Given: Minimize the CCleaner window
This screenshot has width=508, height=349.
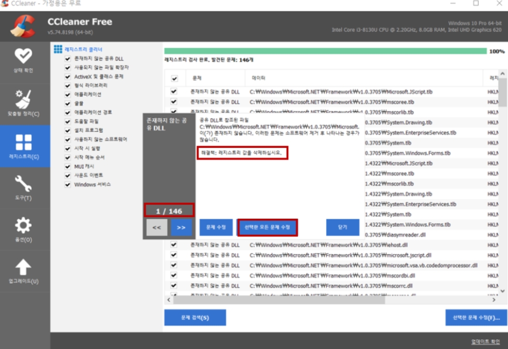Looking at the screenshot, I should pos(453,3).
